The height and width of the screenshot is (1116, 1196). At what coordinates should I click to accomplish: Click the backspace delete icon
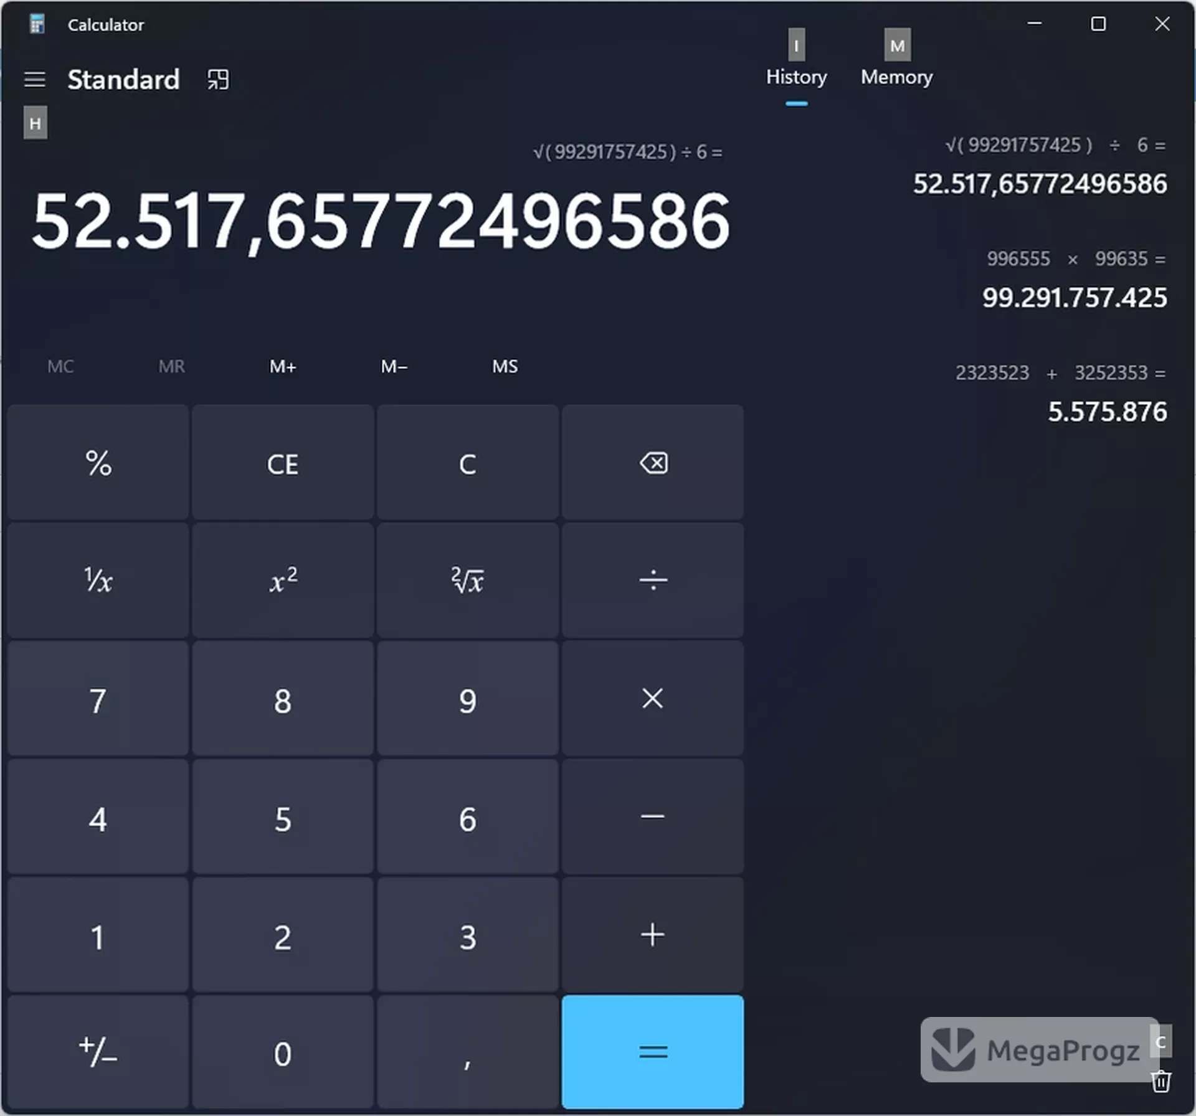653,463
